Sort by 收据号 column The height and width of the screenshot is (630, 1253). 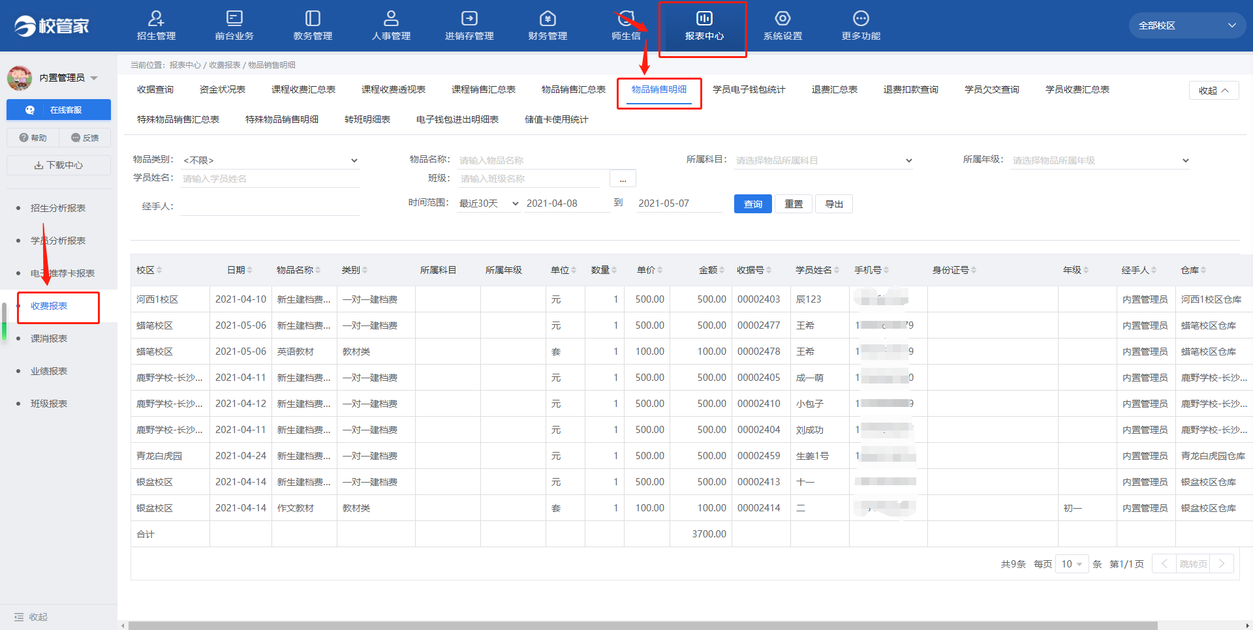coord(754,270)
